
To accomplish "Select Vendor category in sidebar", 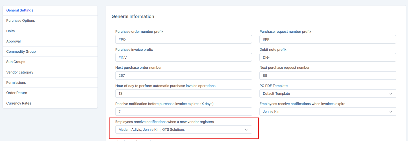I will coord(20,72).
